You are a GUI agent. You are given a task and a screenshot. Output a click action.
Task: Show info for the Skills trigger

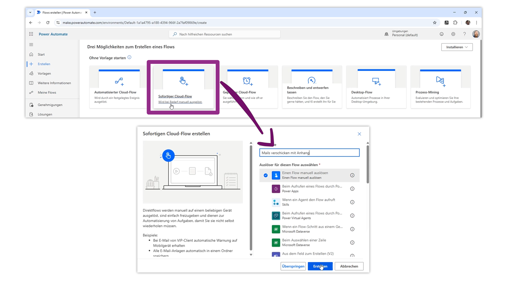(x=352, y=202)
